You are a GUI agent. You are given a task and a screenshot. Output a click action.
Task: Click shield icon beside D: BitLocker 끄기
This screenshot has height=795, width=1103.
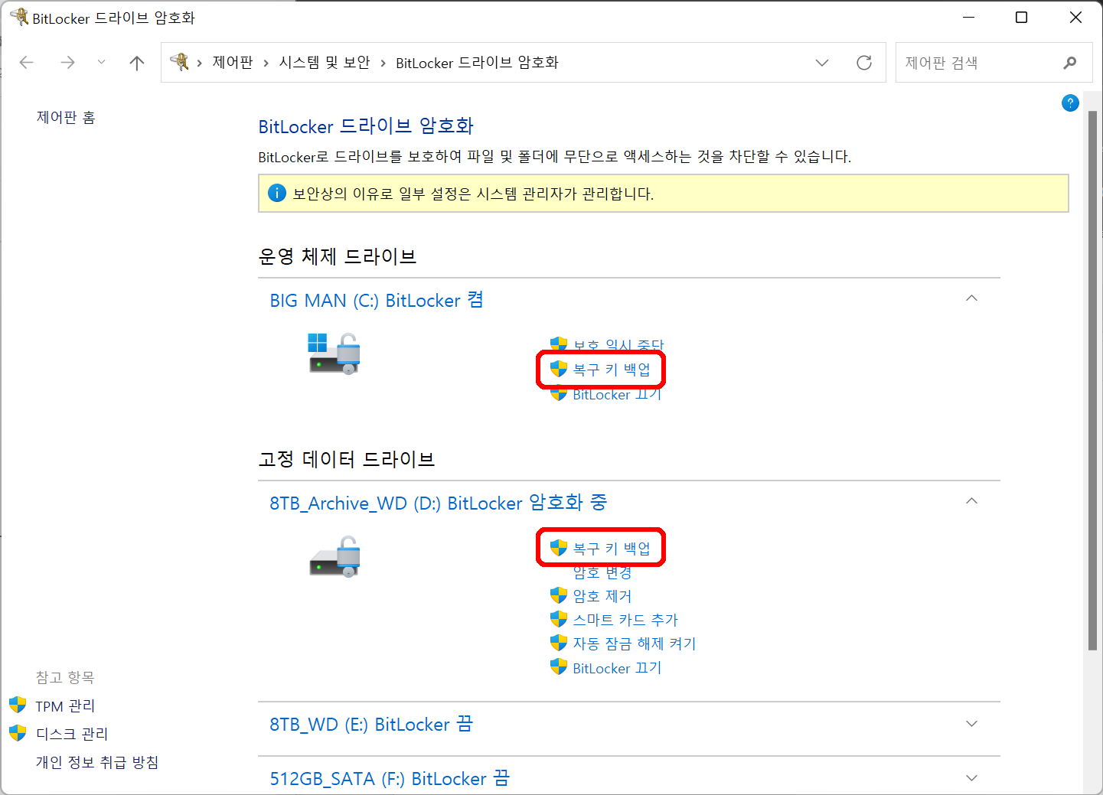[559, 666]
